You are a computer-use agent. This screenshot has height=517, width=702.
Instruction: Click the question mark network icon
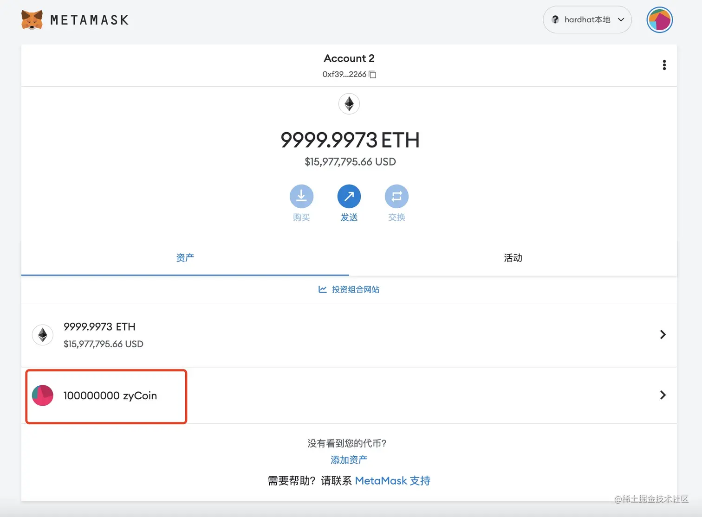click(555, 19)
